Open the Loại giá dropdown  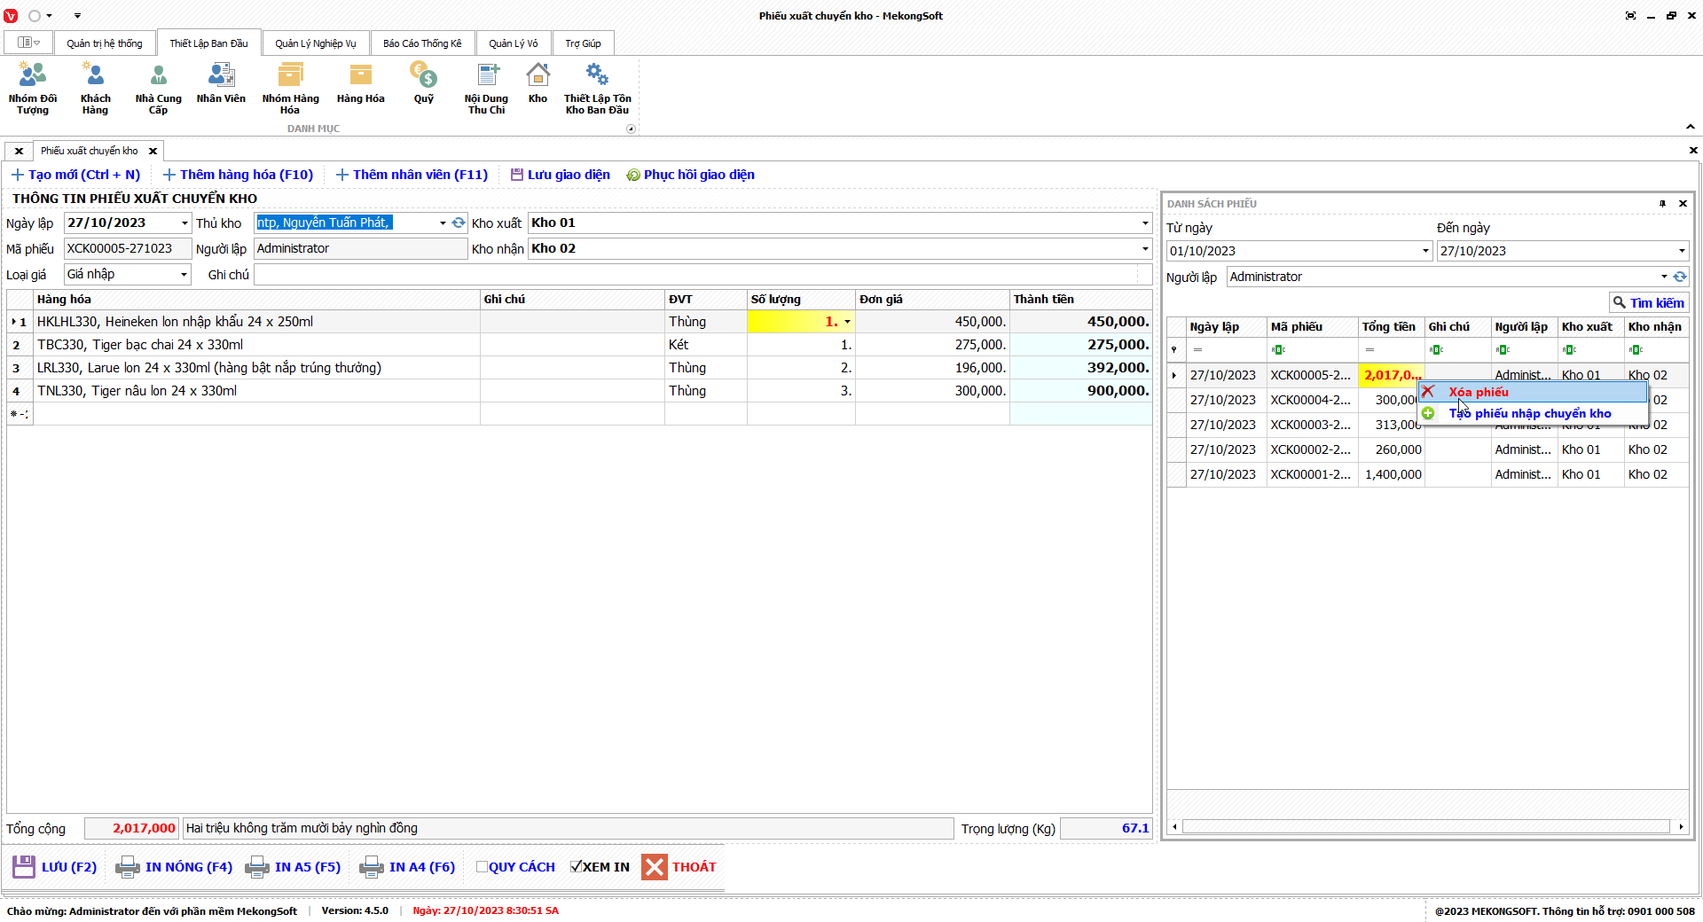click(184, 275)
